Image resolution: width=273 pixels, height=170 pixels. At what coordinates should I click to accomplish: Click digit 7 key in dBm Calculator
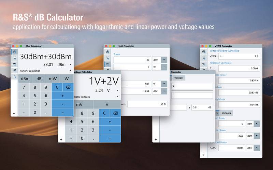coord(24,87)
